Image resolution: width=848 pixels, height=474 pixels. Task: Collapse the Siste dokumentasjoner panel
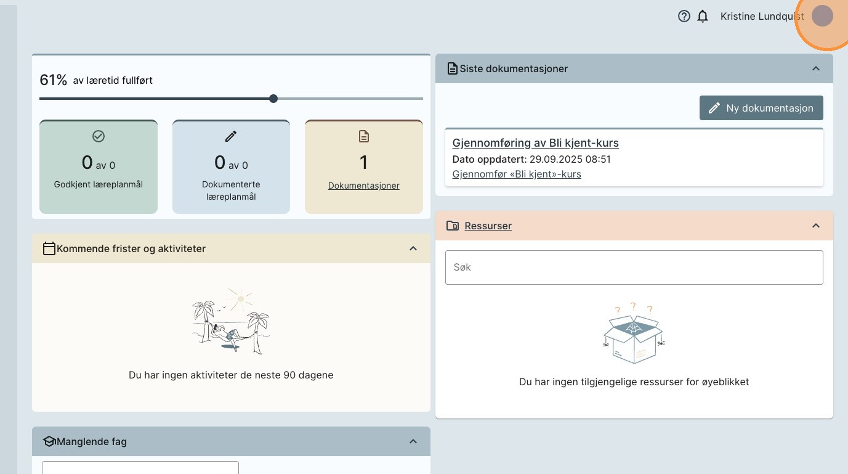816,68
